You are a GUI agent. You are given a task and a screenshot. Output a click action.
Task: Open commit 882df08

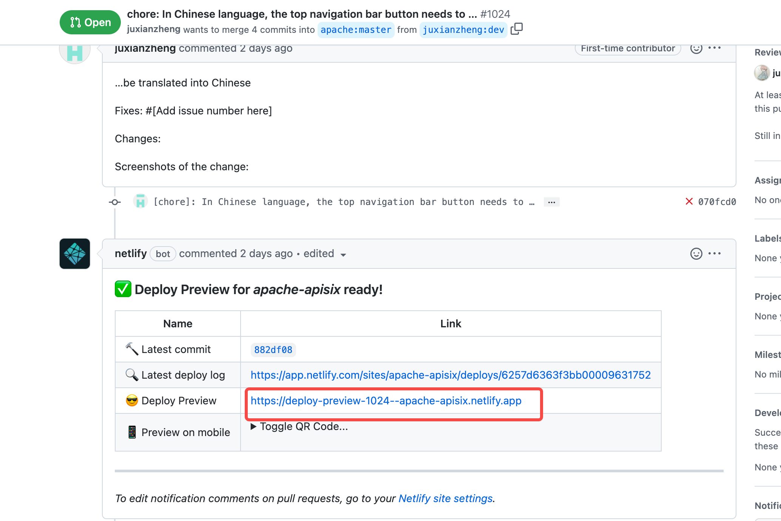click(273, 350)
